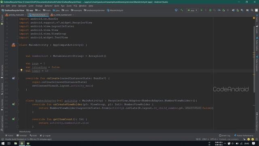Open the Windows notification center

pos(253,143)
